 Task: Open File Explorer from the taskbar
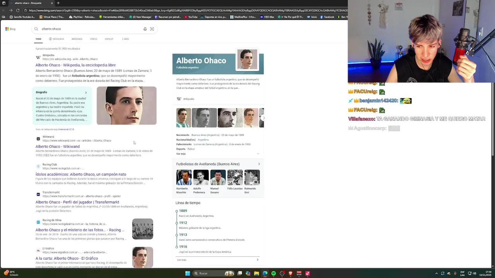click(x=256, y=273)
